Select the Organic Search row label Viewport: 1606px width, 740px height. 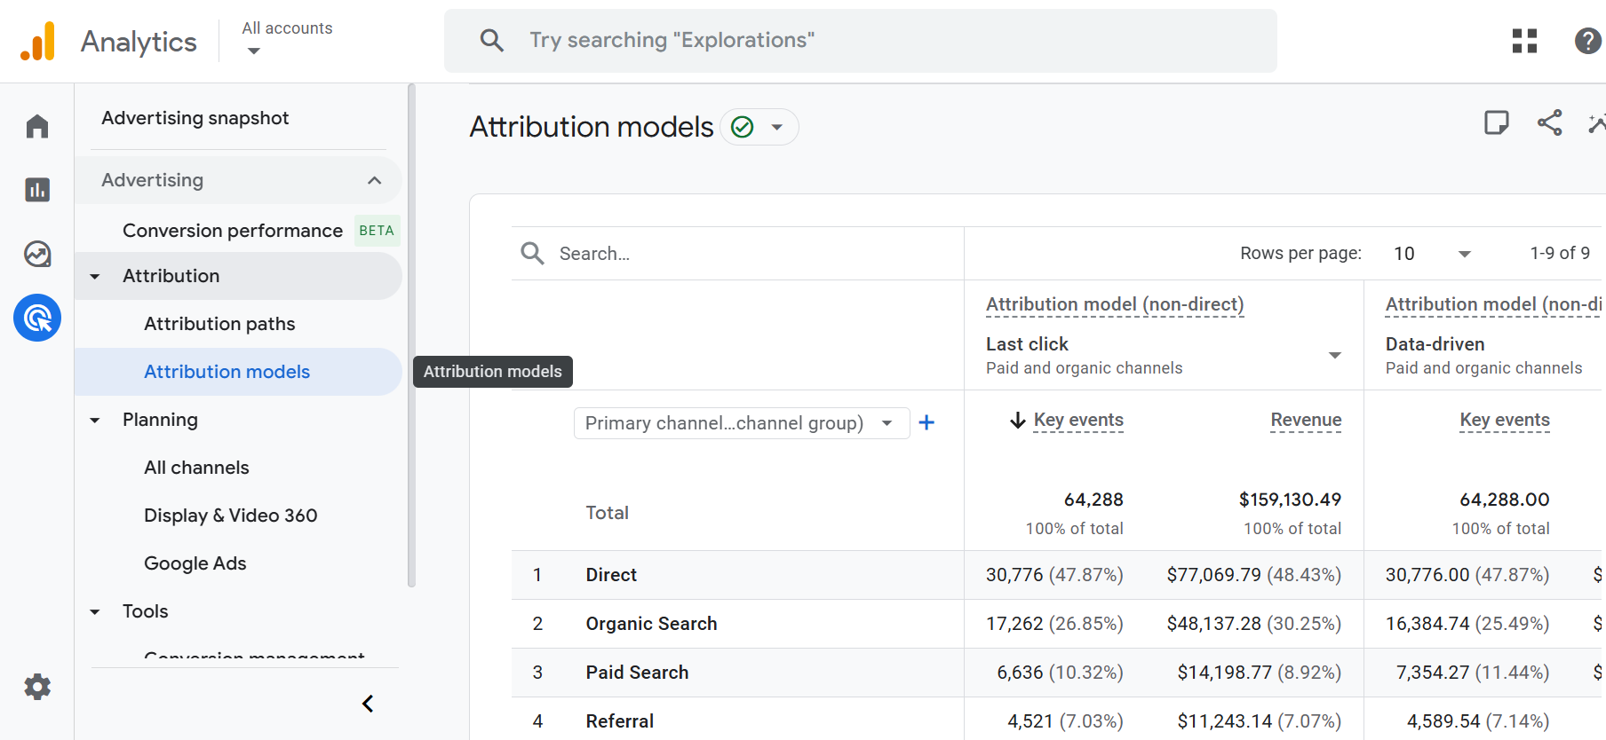(x=651, y=624)
